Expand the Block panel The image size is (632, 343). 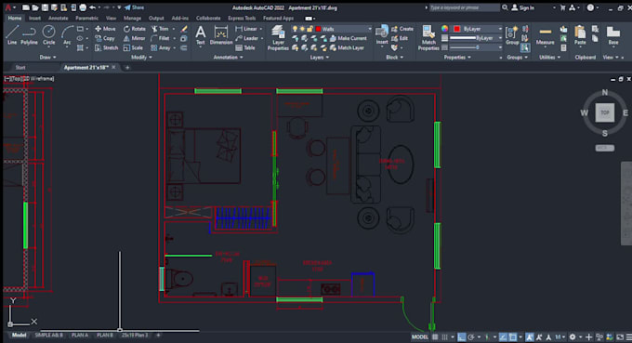coord(395,58)
